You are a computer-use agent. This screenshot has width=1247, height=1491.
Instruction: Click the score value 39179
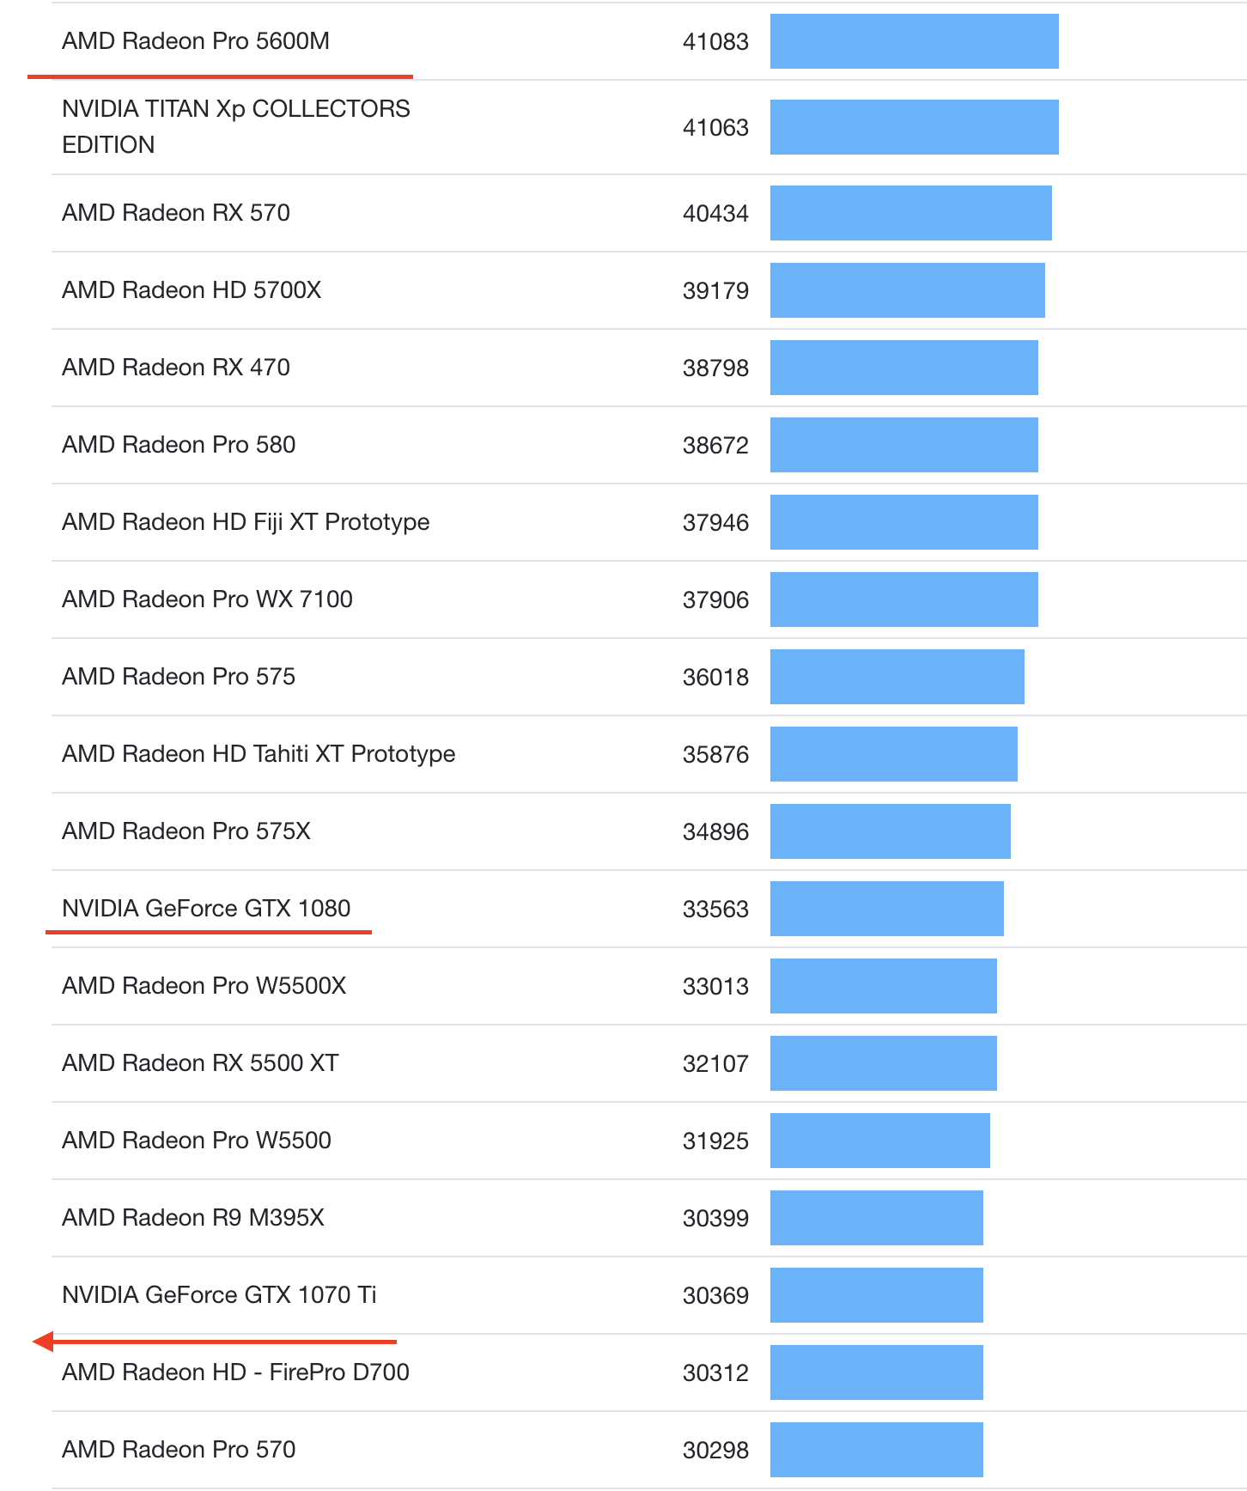(715, 291)
